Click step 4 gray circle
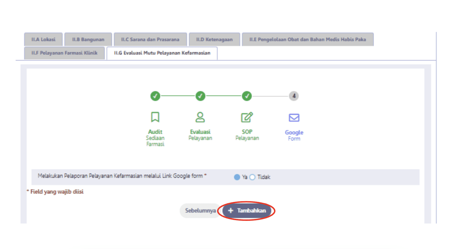The image size is (468, 249). [294, 96]
